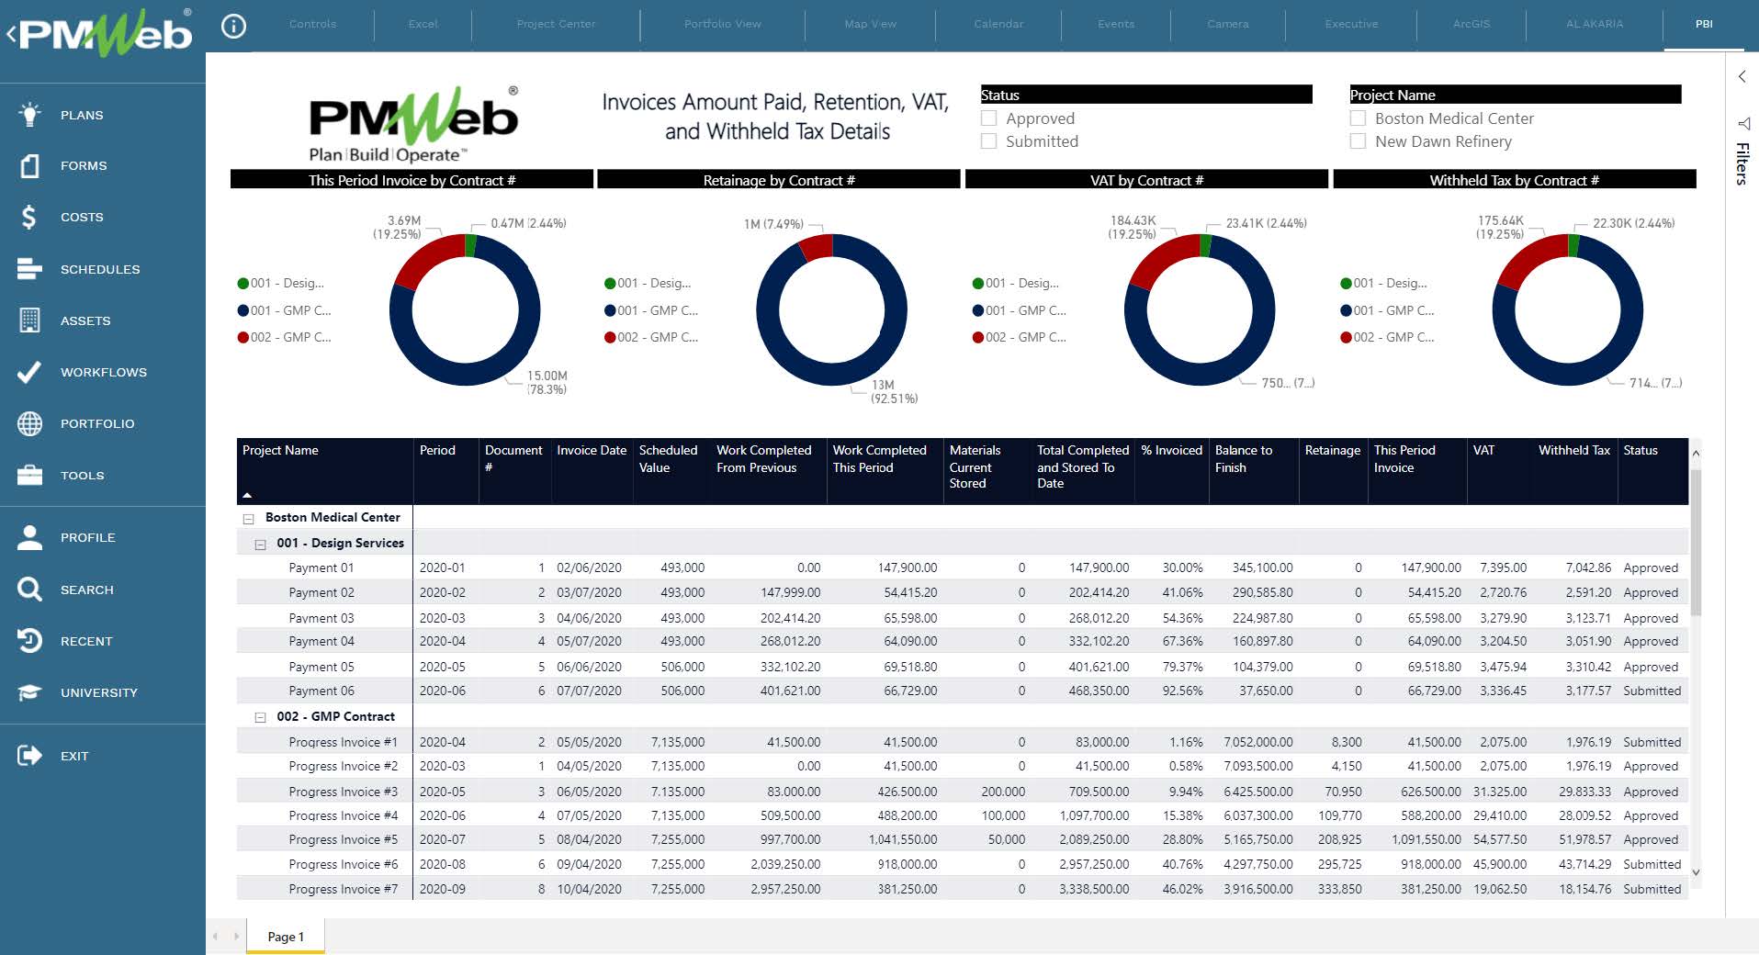The height and width of the screenshot is (955, 1759).
Task: Switch to the Controls tab
Action: pyautogui.click(x=312, y=24)
